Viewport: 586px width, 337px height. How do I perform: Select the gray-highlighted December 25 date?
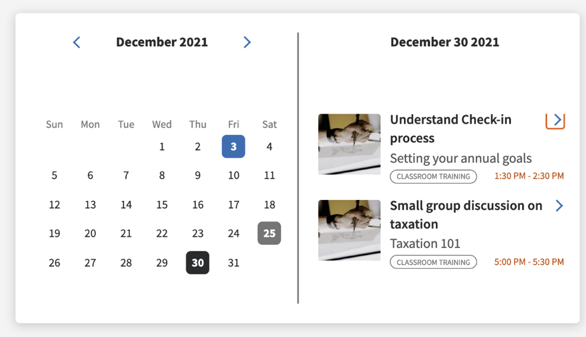(269, 233)
